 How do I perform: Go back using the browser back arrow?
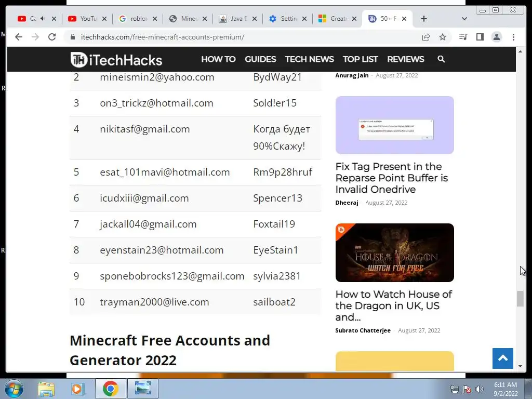(x=19, y=37)
